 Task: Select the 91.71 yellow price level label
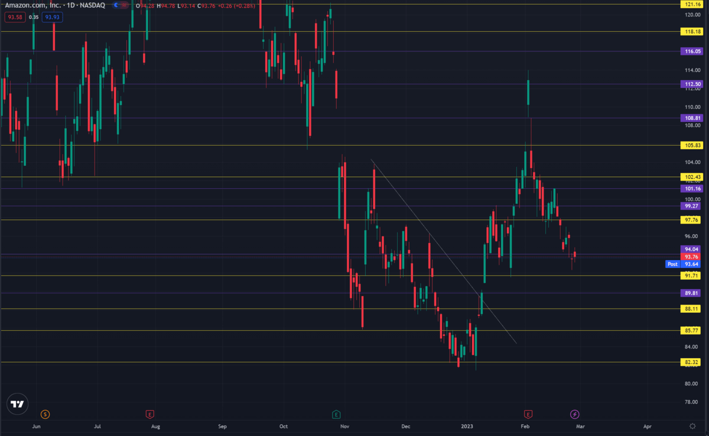coord(692,276)
